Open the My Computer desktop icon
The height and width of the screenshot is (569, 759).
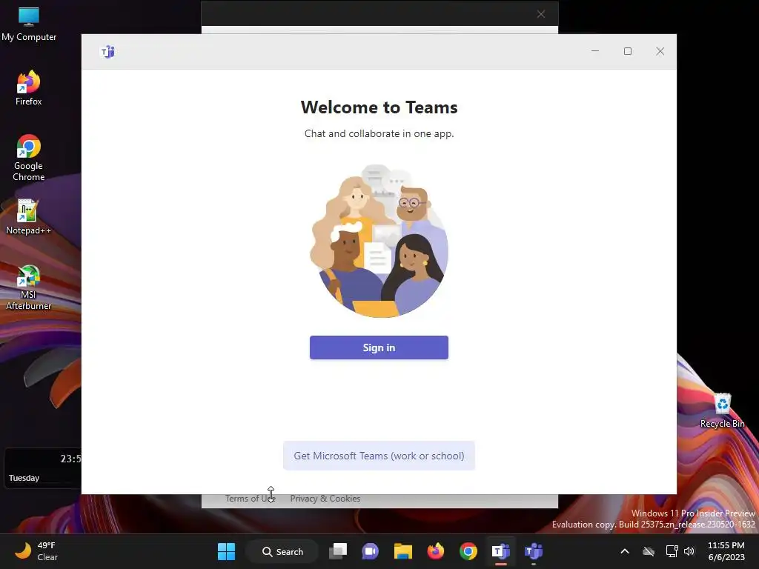[29, 24]
